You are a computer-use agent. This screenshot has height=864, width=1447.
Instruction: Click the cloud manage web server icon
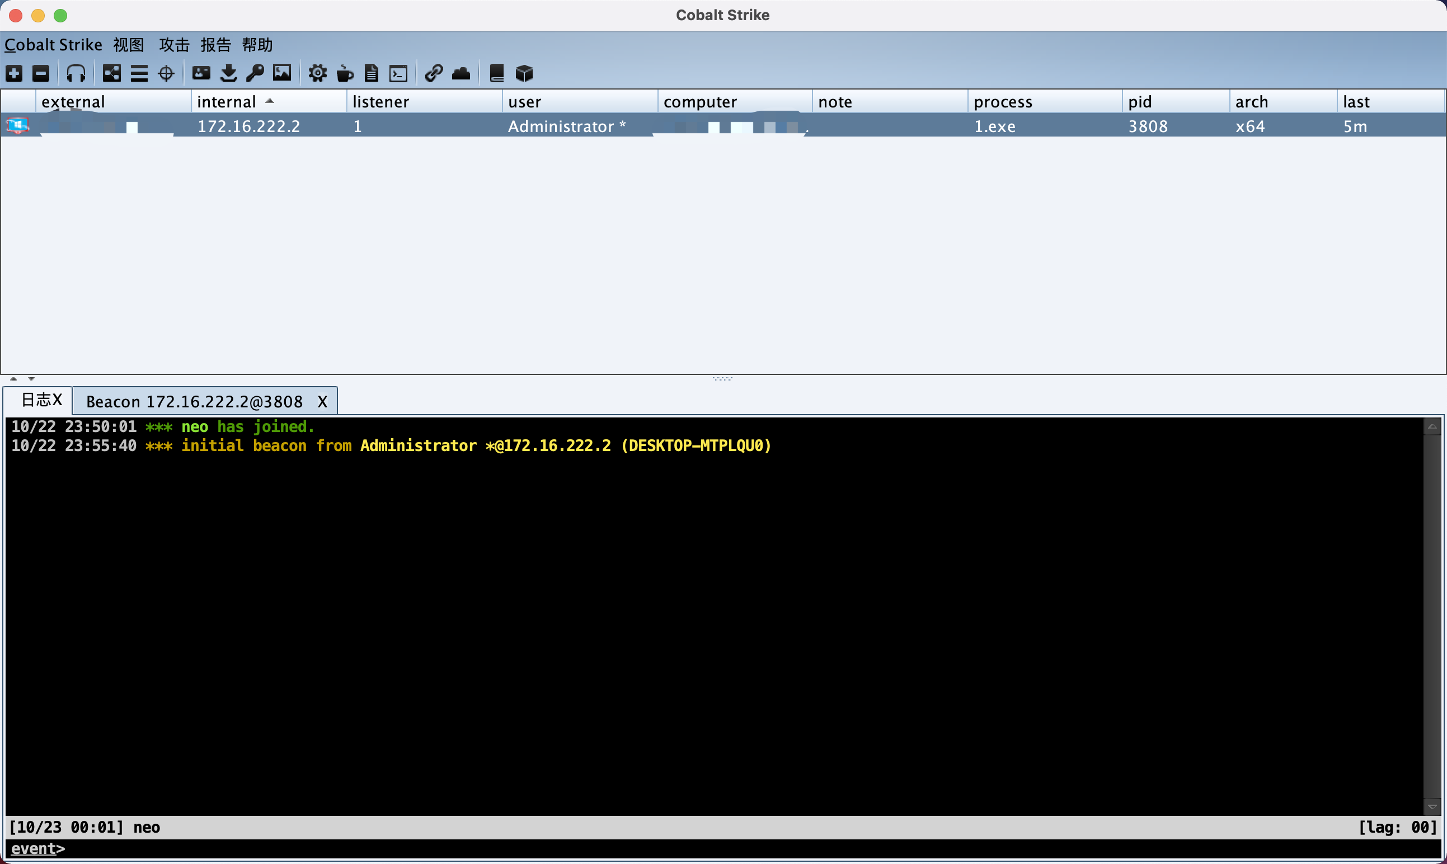[461, 73]
